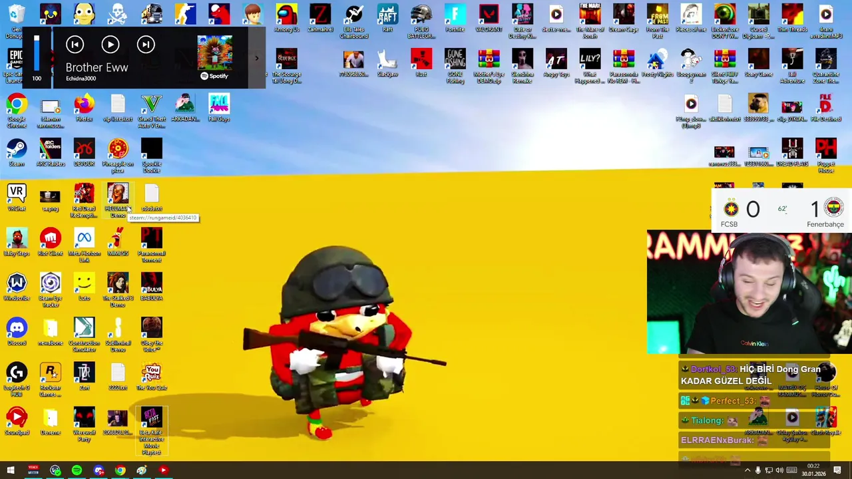
Task: Open the Steam desktop shortcut
Action: point(17,152)
